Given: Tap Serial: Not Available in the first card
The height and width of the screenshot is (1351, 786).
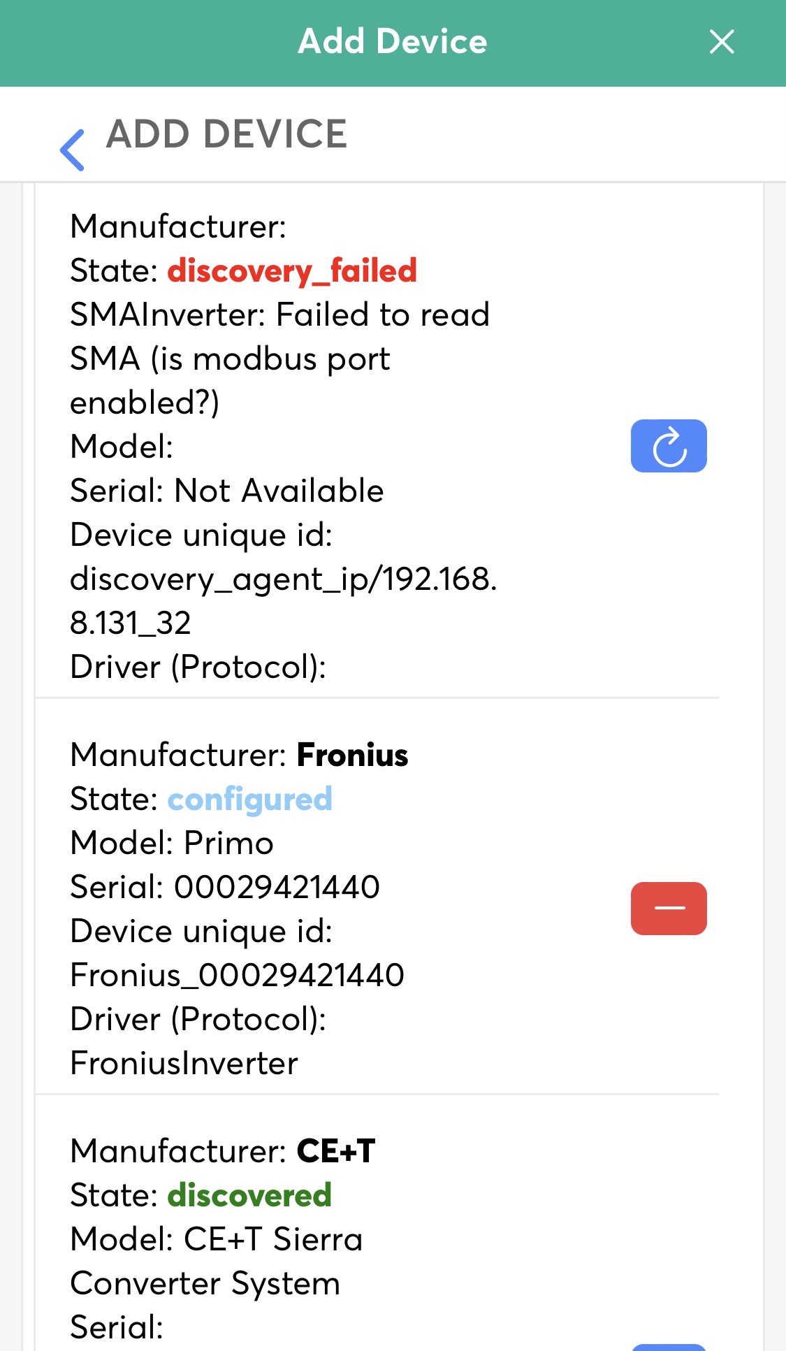Looking at the screenshot, I should [x=227, y=490].
